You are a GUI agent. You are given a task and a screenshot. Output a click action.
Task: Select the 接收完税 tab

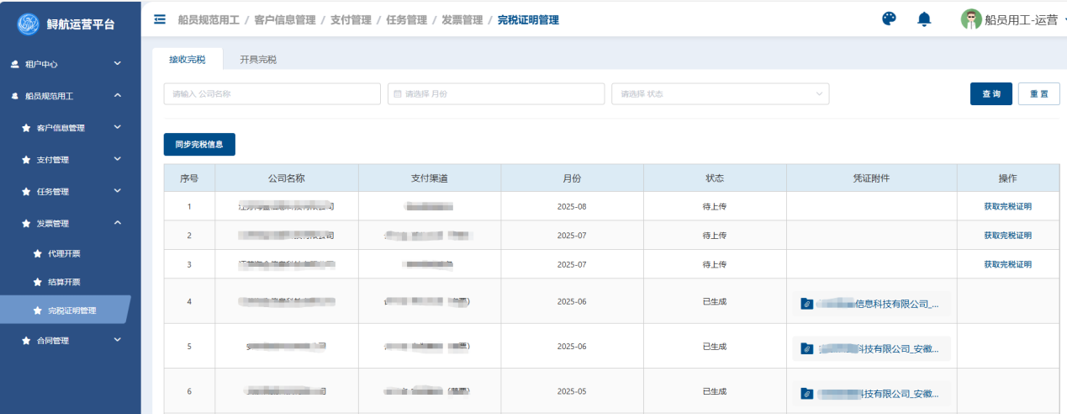click(187, 60)
